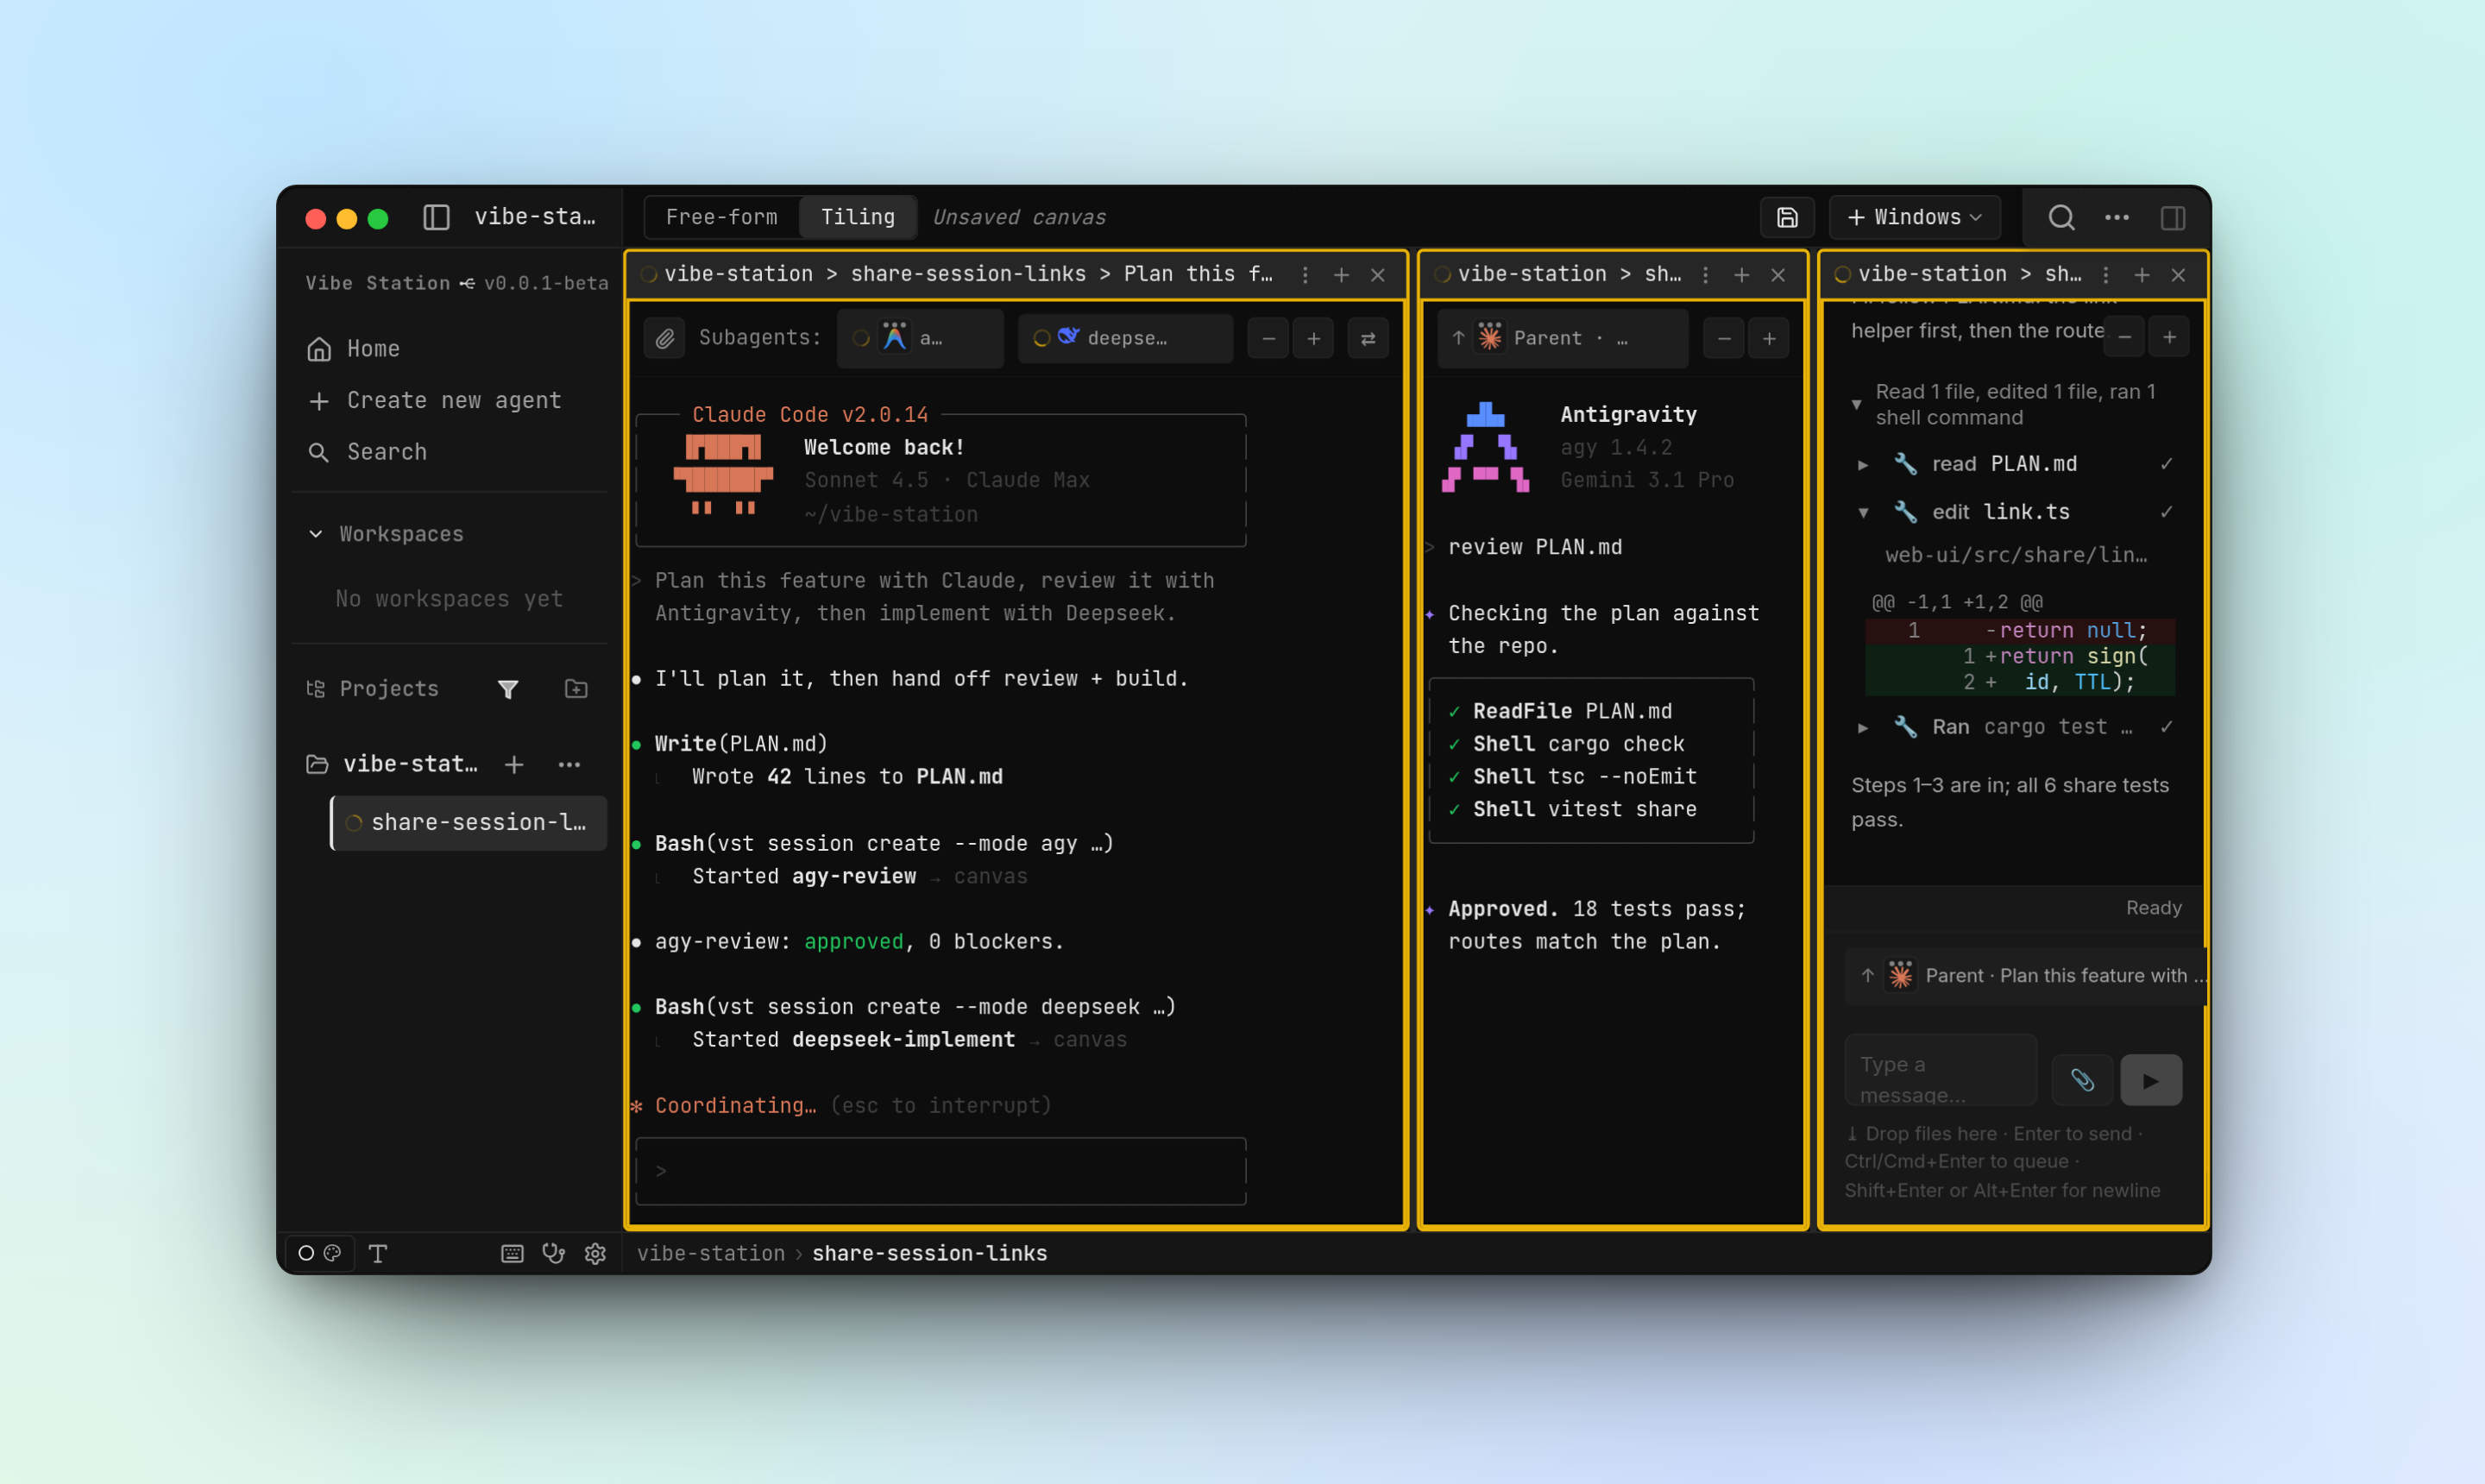The width and height of the screenshot is (2485, 1484).
Task: Go to Parent session in the Antigravity pane
Action: 1562,339
